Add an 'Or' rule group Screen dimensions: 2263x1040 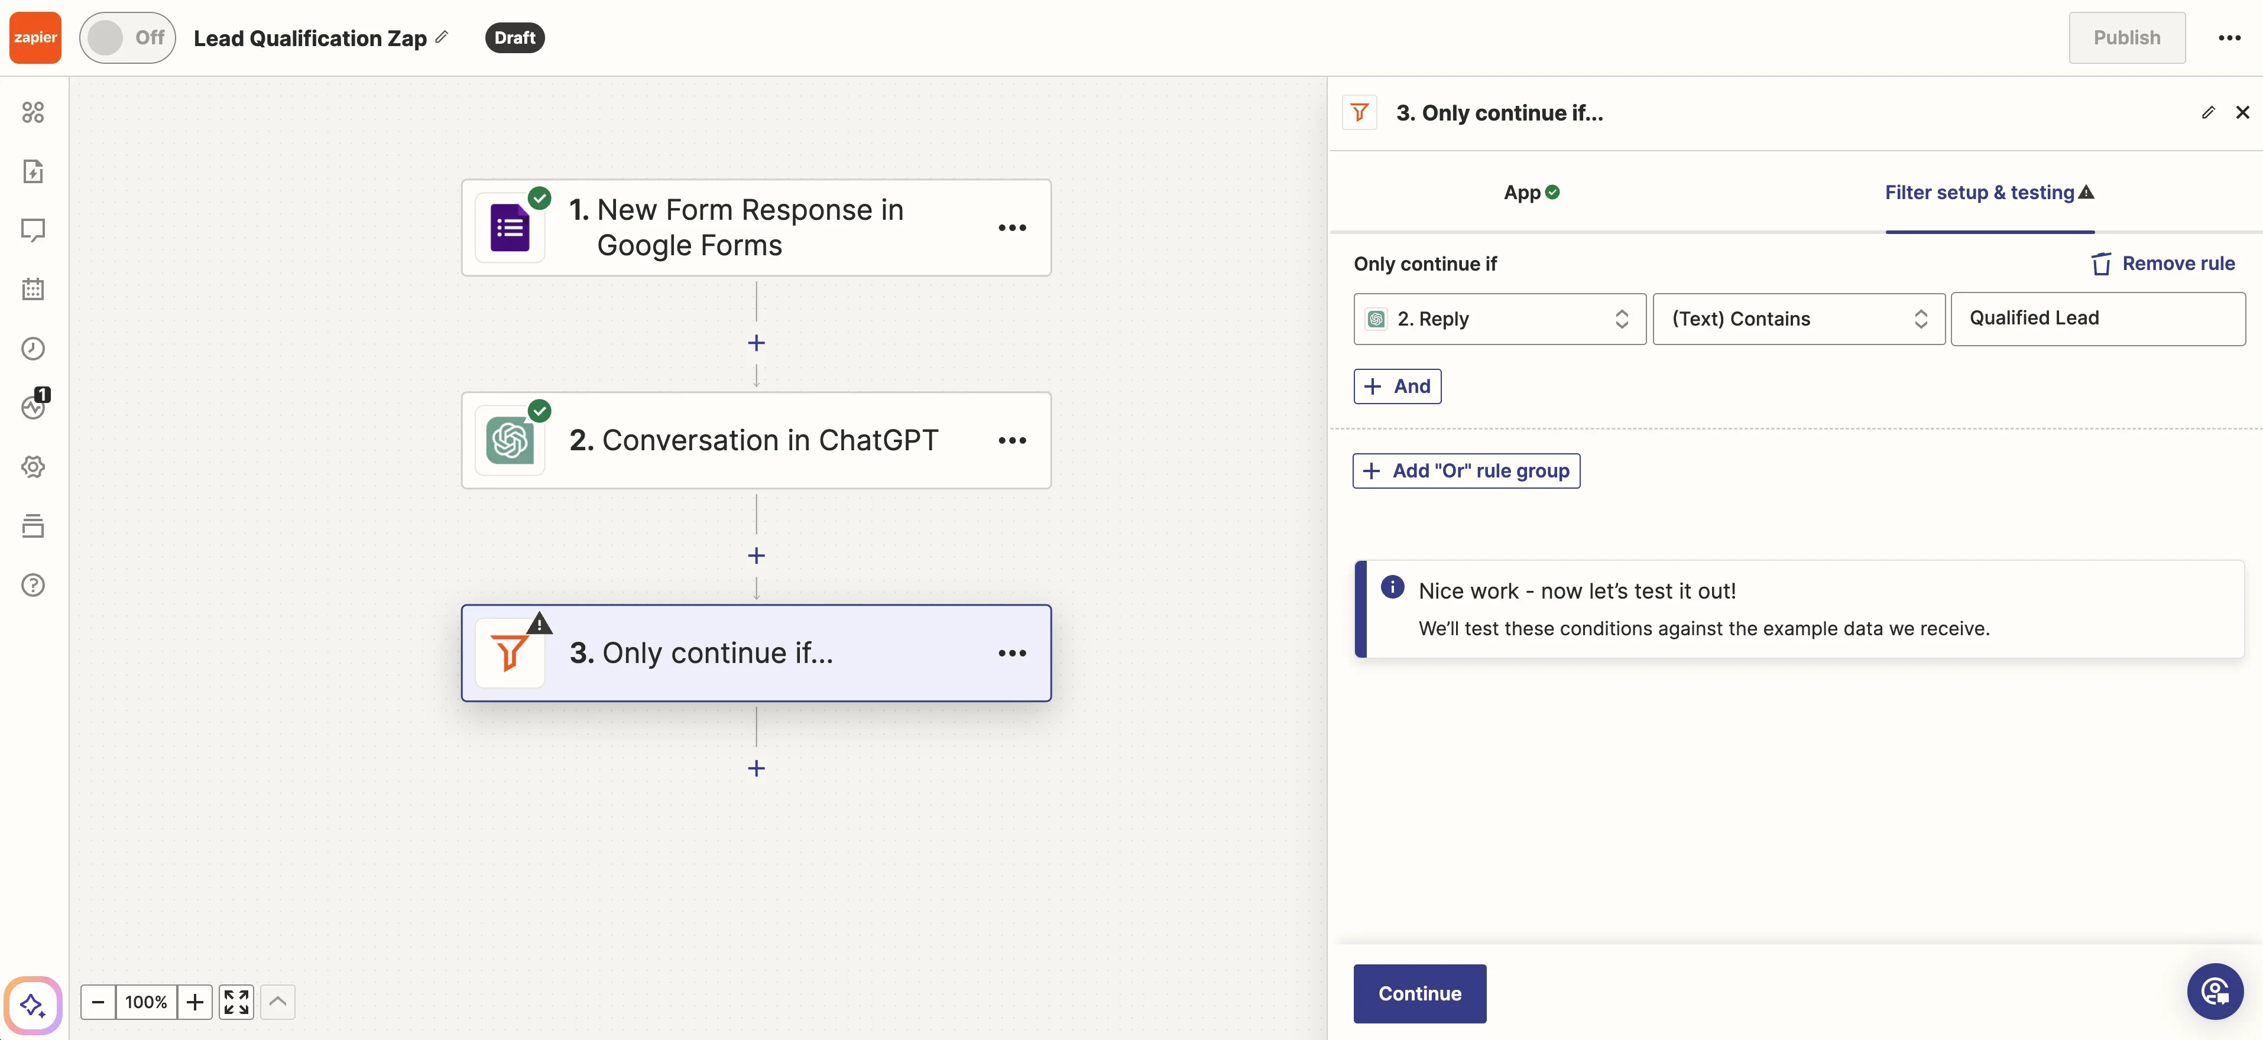coord(1466,471)
